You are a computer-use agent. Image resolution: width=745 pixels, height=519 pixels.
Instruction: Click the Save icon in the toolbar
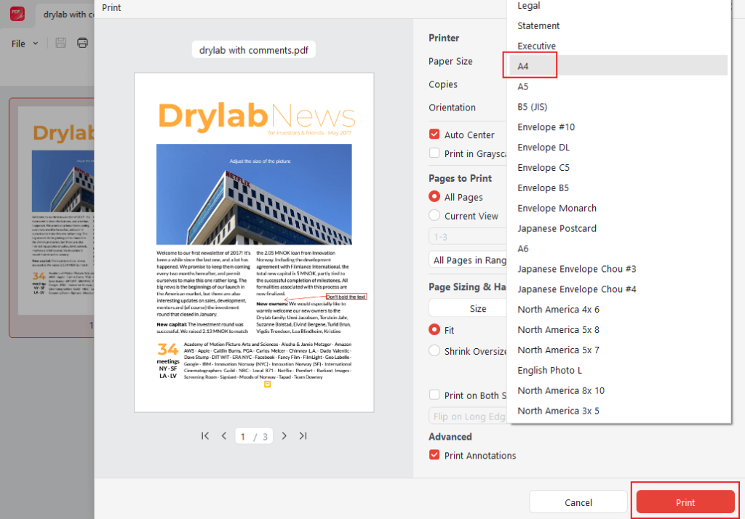click(x=62, y=43)
